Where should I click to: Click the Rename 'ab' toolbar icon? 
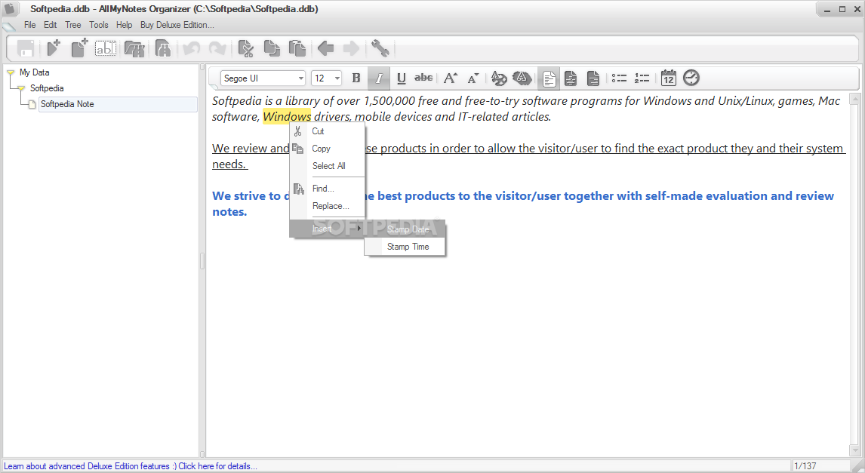[x=106, y=48]
